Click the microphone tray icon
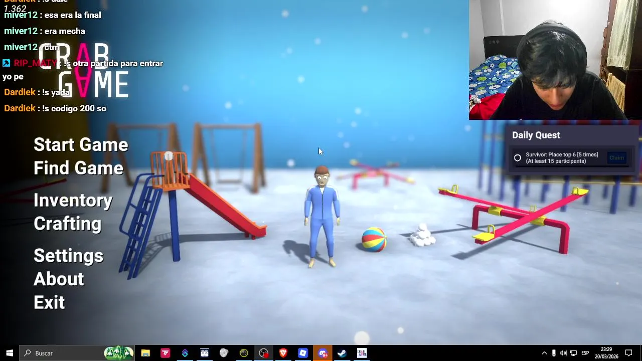This screenshot has height=361, width=642. [x=554, y=353]
